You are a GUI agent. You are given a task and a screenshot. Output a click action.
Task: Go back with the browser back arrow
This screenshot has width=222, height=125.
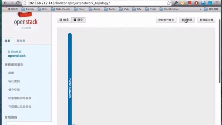(x=6, y=3)
